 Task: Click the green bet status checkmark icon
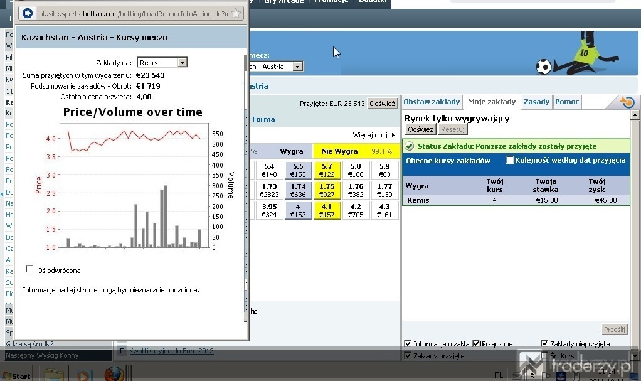[409, 146]
